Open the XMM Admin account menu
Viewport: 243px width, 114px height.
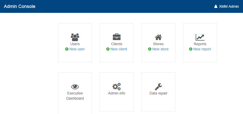(x=229, y=7)
